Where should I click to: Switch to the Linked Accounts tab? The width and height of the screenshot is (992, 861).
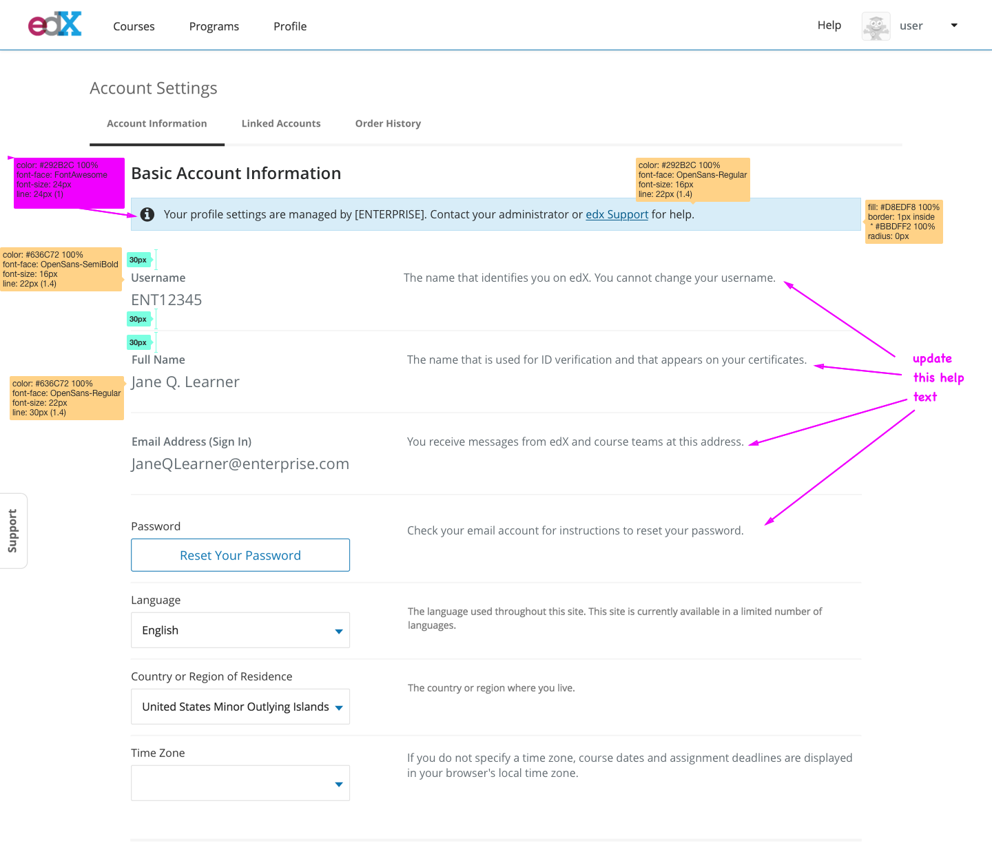pyautogui.click(x=281, y=124)
